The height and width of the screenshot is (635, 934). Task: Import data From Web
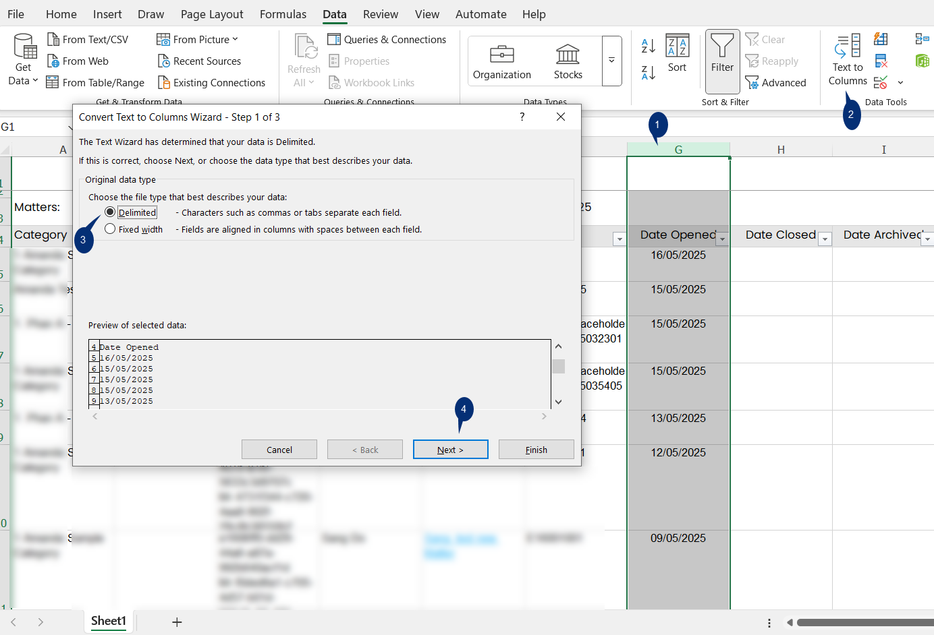click(78, 61)
